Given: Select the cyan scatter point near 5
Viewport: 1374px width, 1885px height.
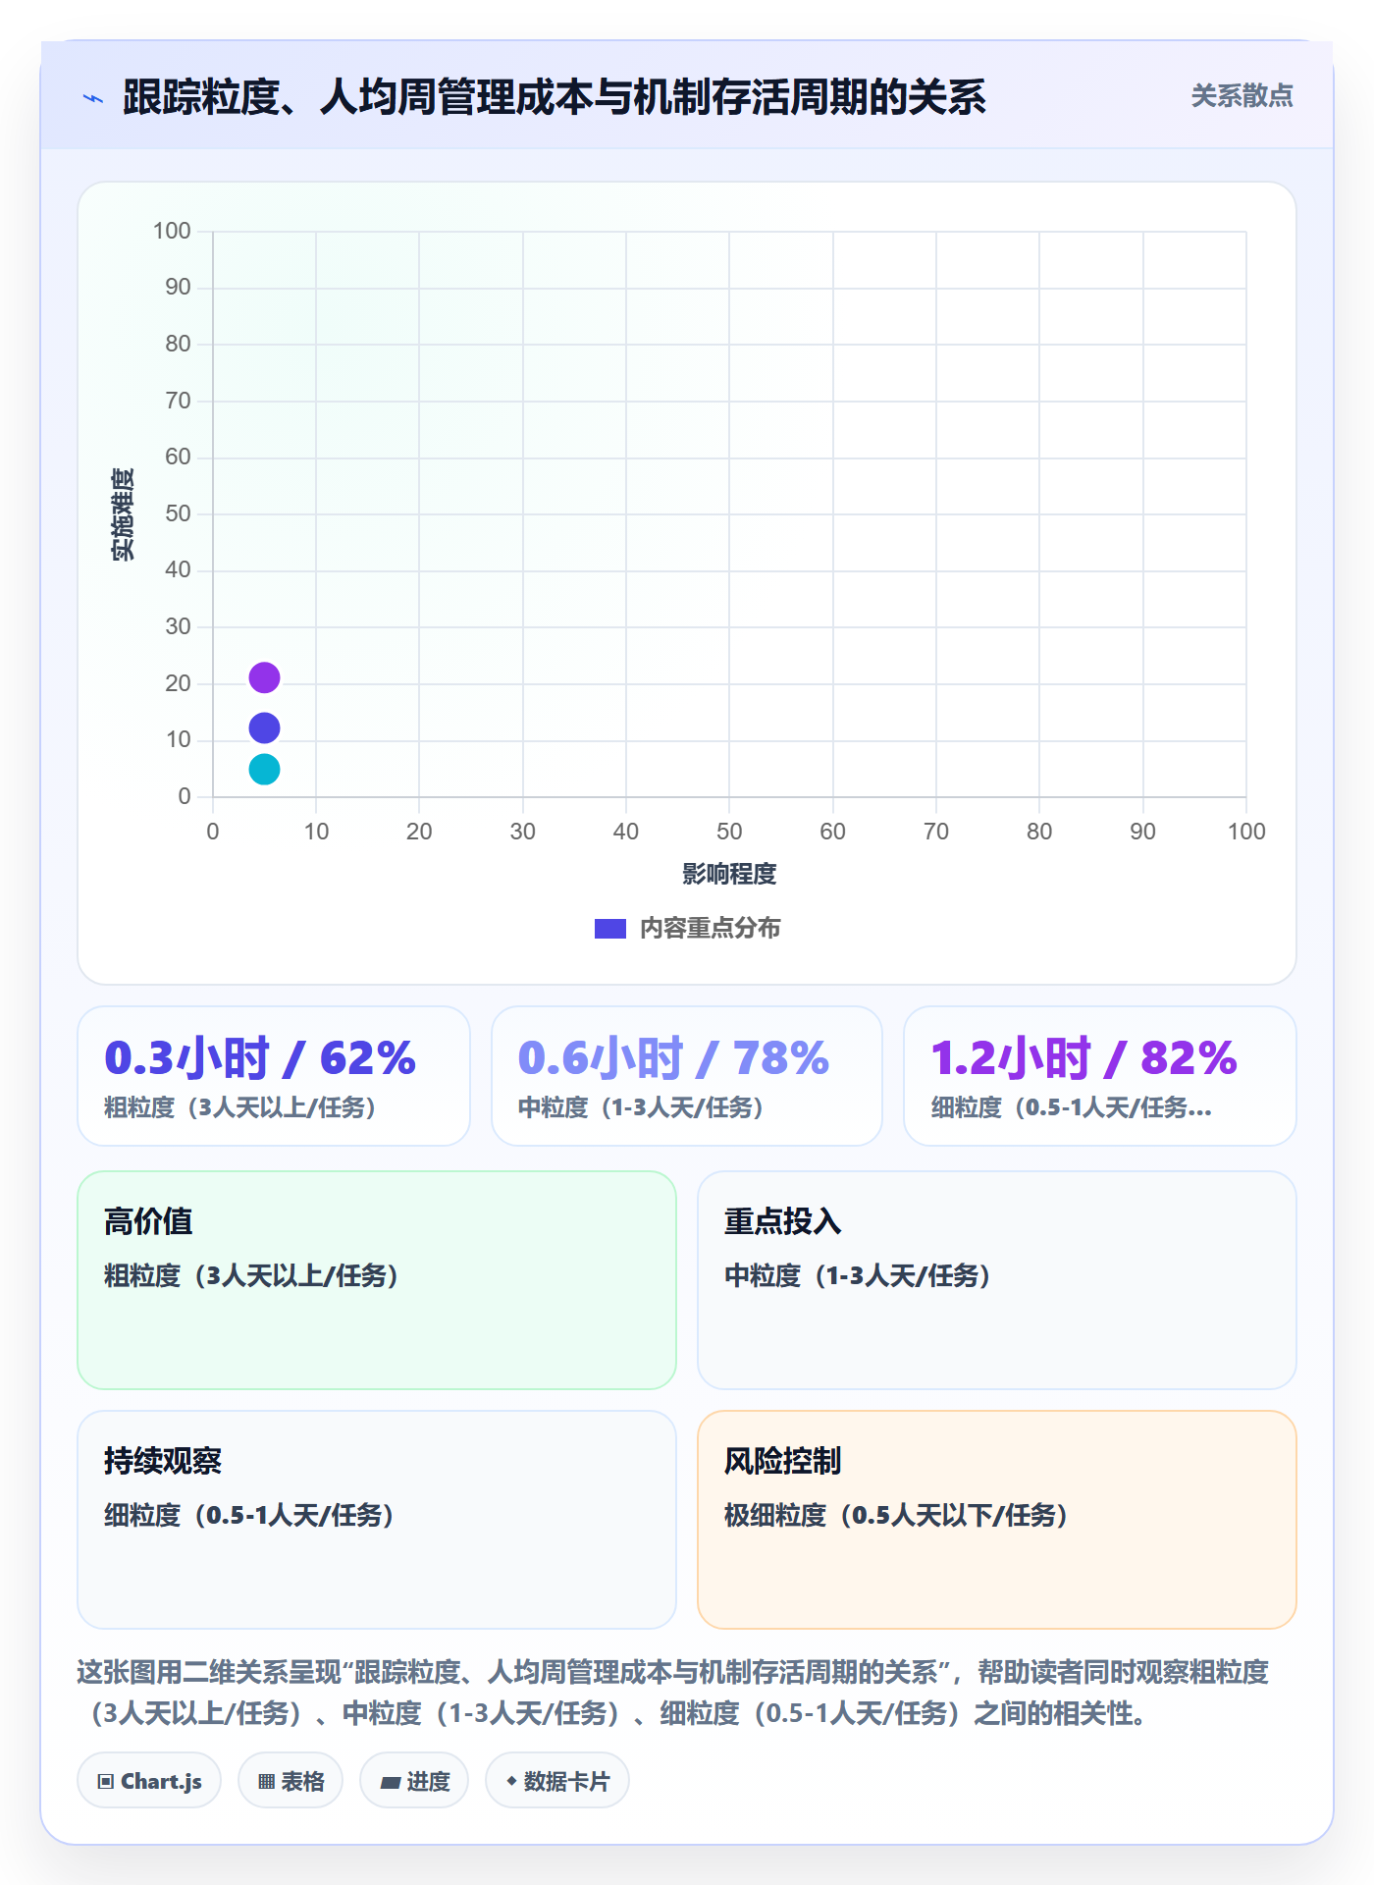Looking at the screenshot, I should click(264, 769).
